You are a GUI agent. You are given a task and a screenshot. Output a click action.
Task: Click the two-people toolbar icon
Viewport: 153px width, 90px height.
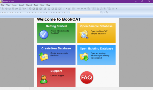(x=16, y=9)
